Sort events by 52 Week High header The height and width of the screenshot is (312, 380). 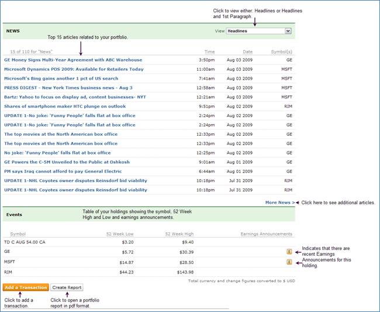click(179, 234)
